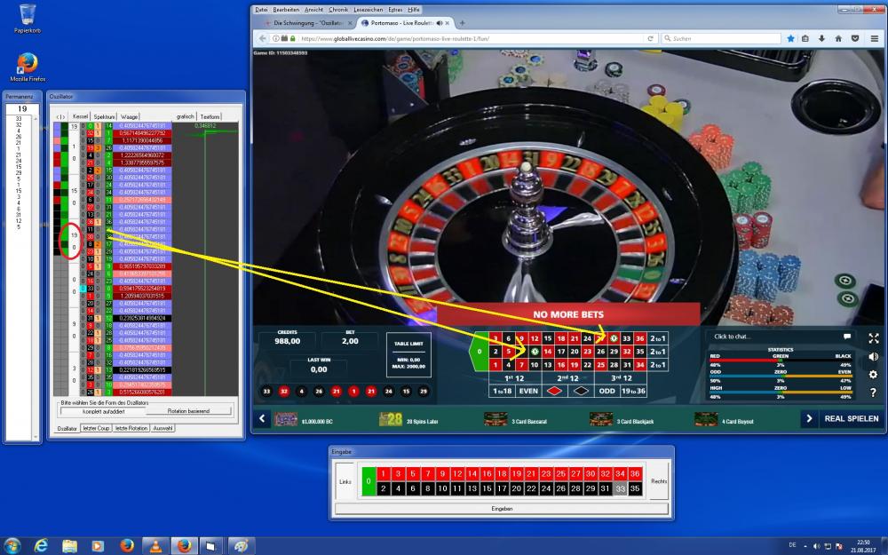Click the Links button in Eingabe

pyautogui.click(x=345, y=481)
